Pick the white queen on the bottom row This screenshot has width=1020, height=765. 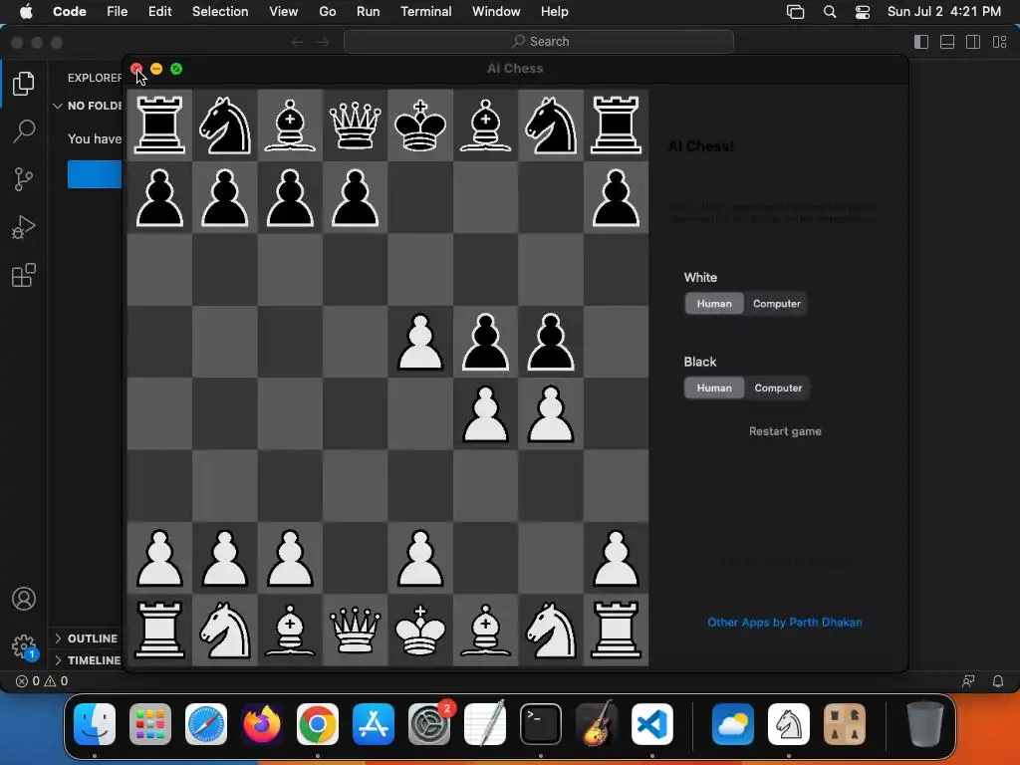(x=356, y=630)
